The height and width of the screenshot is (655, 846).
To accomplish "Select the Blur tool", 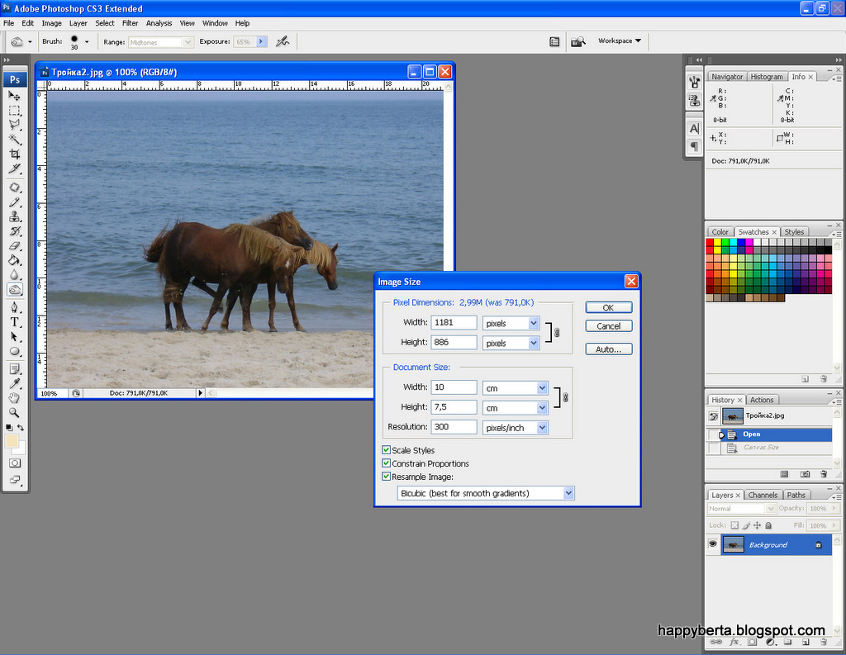I will tap(15, 274).
